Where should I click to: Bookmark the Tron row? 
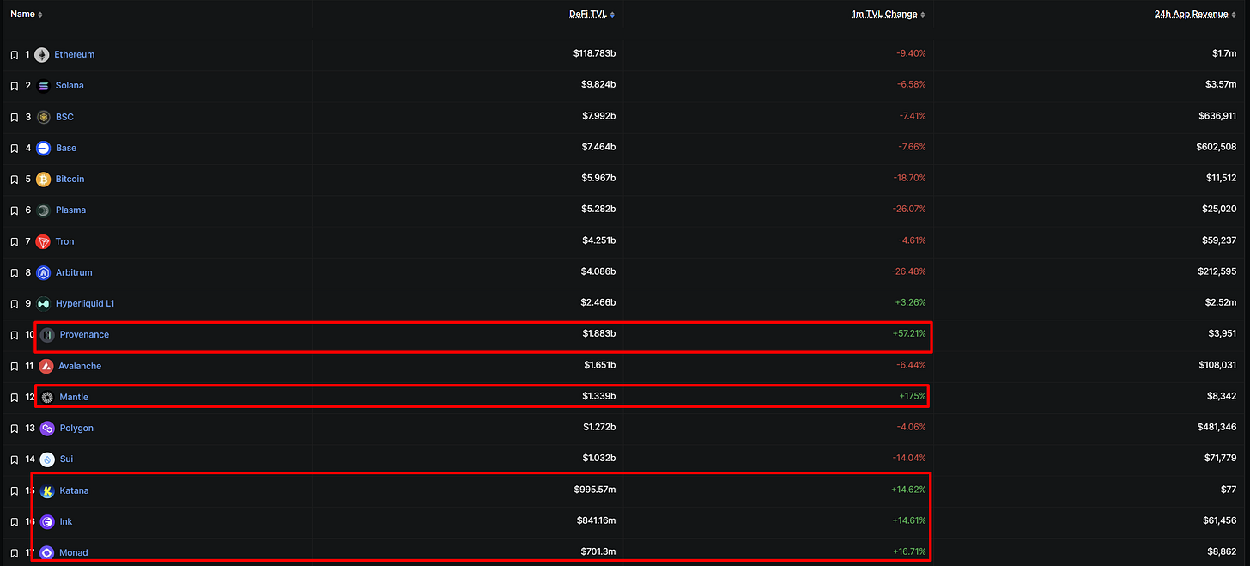[x=14, y=241]
